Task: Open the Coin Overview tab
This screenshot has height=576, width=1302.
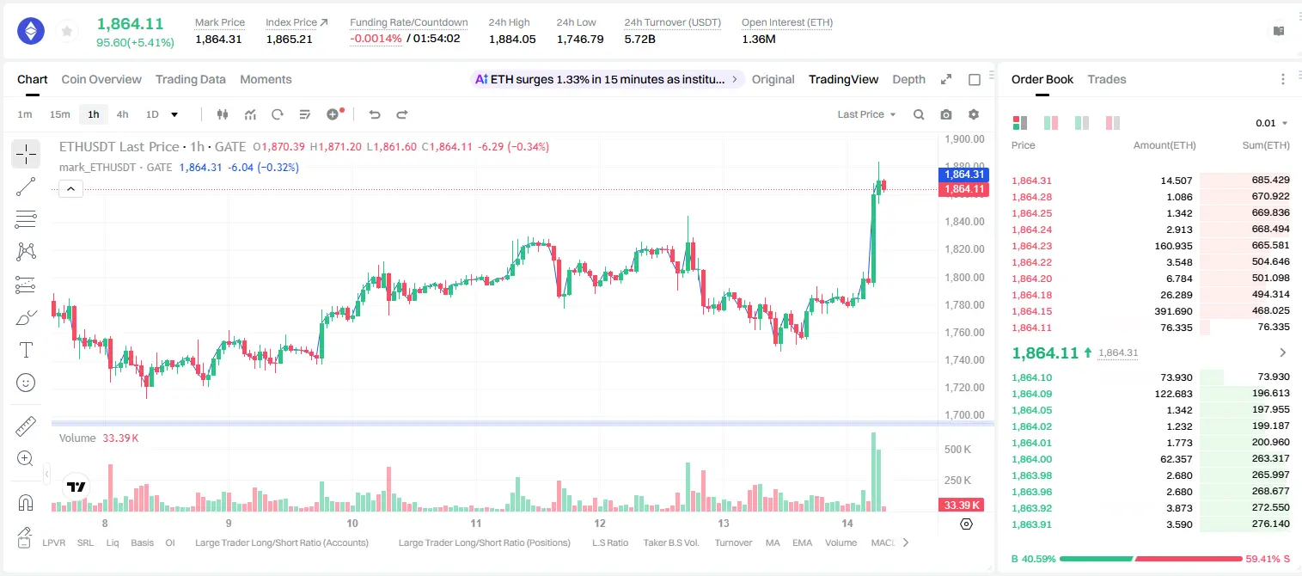Action: coord(101,79)
